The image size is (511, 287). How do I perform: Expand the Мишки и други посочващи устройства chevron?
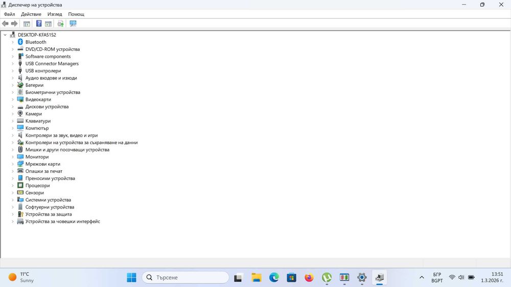[13, 149]
